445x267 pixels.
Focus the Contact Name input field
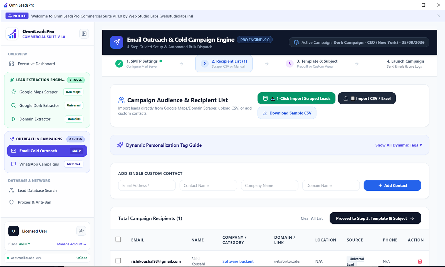[208, 185]
